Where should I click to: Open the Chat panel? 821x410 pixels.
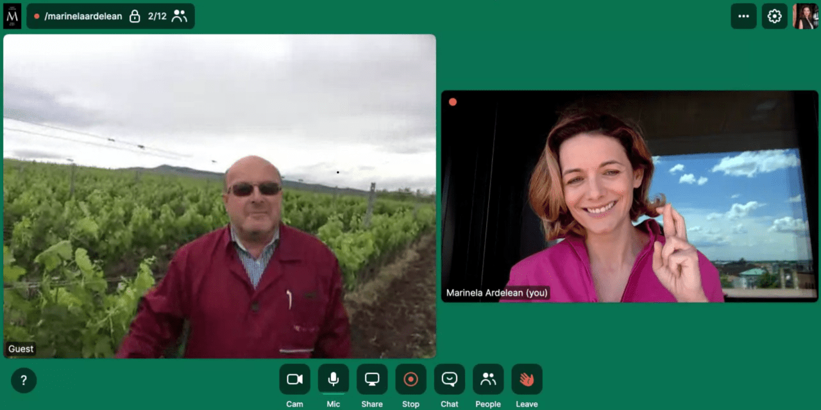[x=450, y=379]
